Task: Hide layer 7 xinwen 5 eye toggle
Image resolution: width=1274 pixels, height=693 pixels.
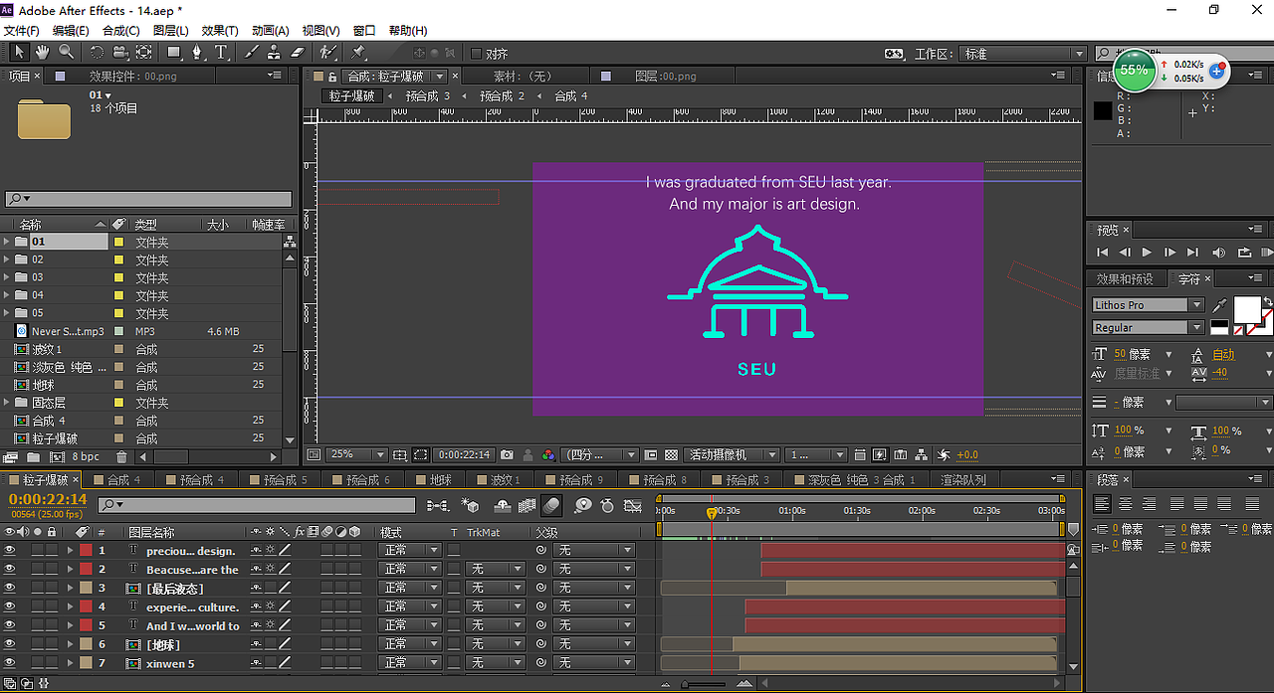Action: pyautogui.click(x=10, y=663)
